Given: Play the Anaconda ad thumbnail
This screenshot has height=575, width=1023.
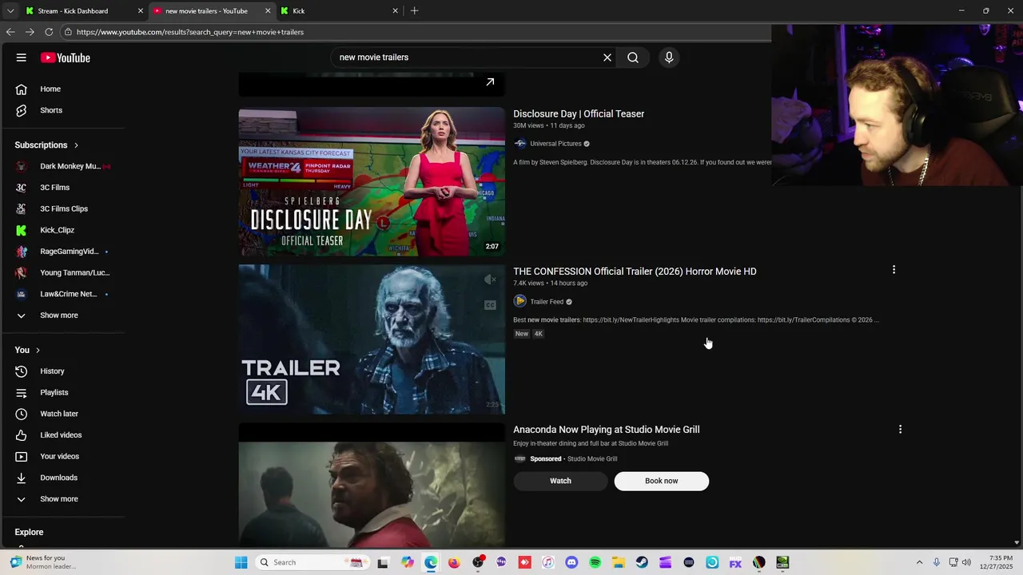Looking at the screenshot, I should tap(372, 486).
